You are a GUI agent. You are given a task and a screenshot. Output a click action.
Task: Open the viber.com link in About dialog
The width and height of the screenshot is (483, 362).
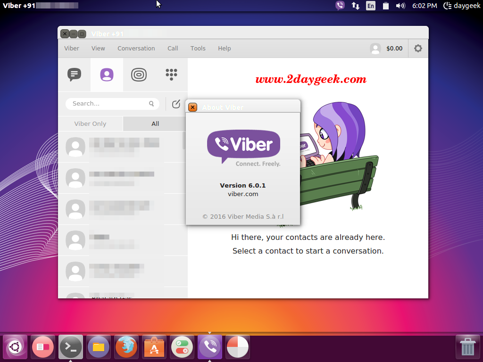coord(243,194)
